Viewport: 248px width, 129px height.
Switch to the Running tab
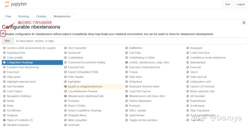[x=23, y=16]
